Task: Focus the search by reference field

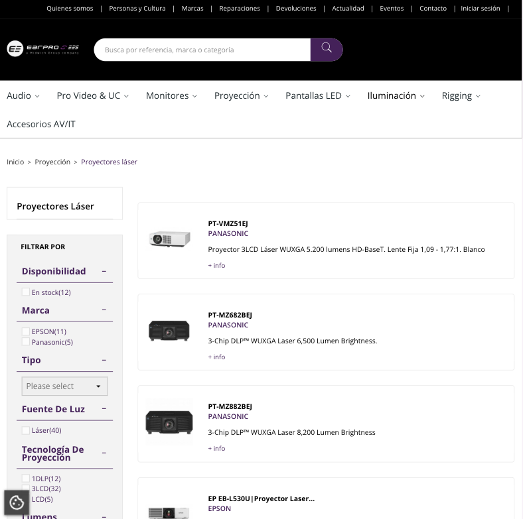Action: click(202, 50)
